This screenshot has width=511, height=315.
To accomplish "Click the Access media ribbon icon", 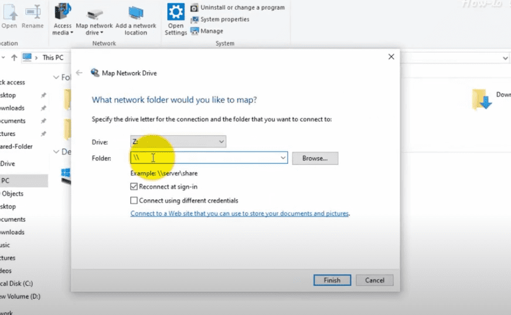I will 63,13.
